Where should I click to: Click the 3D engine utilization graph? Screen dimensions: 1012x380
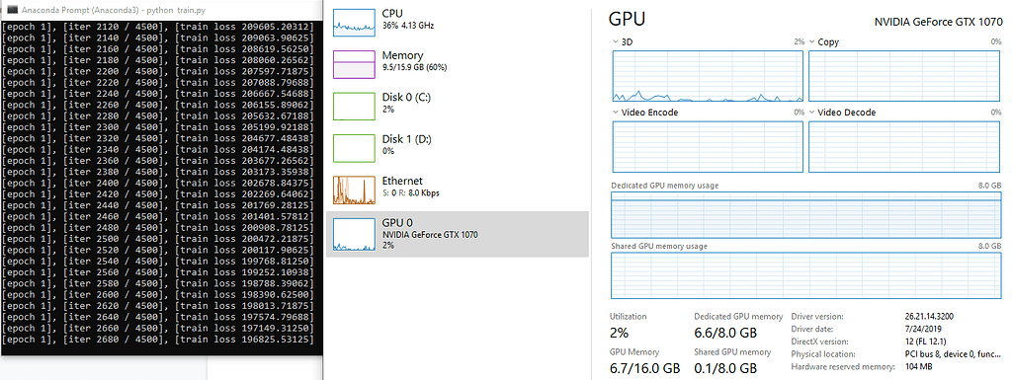click(708, 76)
